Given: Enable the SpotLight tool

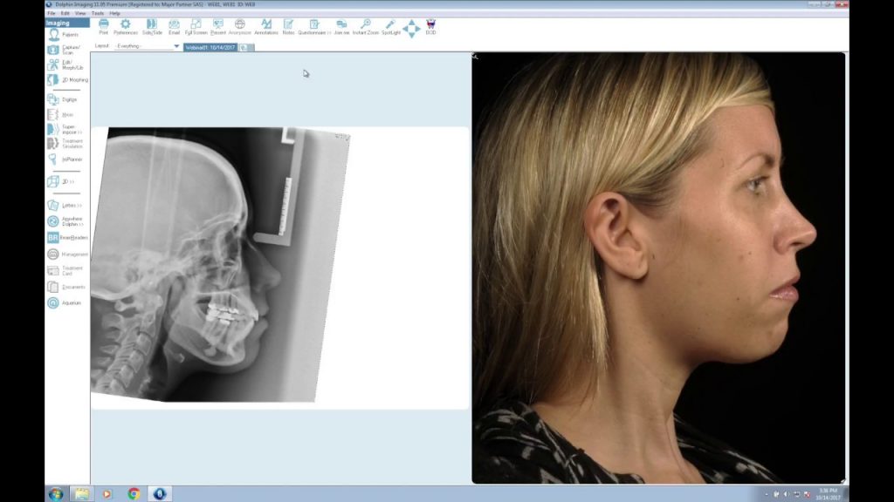Looking at the screenshot, I should (390, 25).
